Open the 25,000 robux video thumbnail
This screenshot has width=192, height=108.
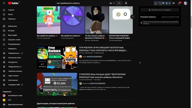(x=57, y=84)
